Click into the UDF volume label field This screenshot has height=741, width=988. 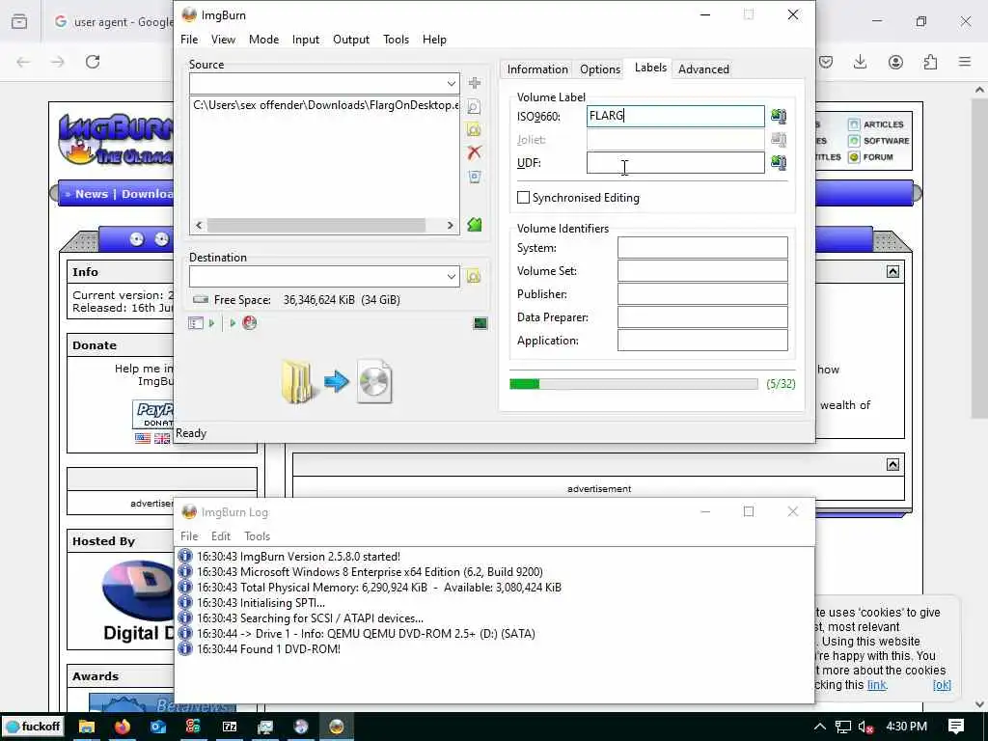point(675,162)
